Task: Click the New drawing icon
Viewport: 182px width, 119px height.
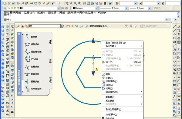Action: 5,3
